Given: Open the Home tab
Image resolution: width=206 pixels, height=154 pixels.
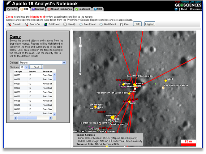Looking at the screenshot, I should coord(12,9).
